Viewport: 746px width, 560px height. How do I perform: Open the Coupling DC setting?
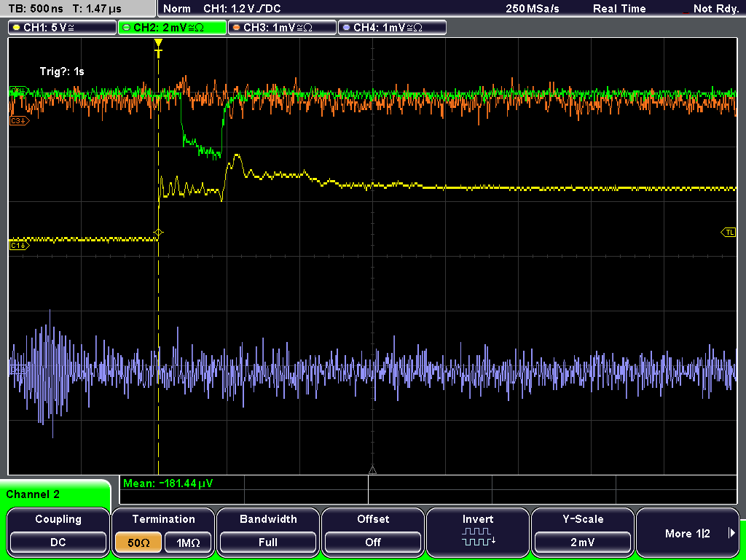tap(58, 542)
